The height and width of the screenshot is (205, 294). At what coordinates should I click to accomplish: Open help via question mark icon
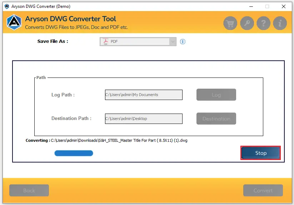263,23
